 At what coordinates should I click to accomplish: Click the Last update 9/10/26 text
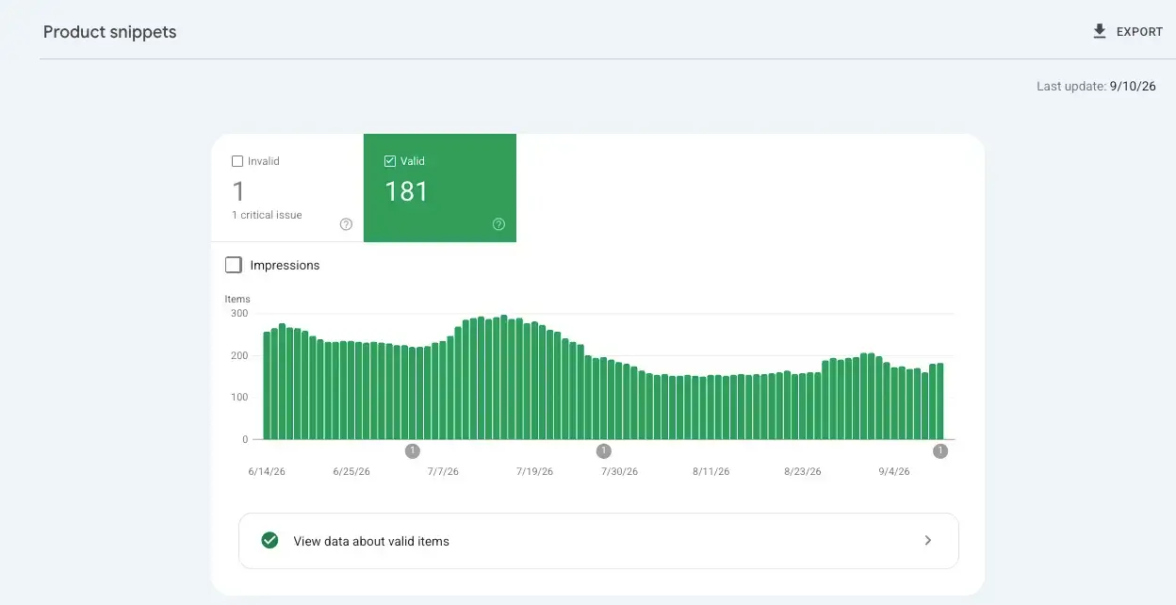point(1096,86)
